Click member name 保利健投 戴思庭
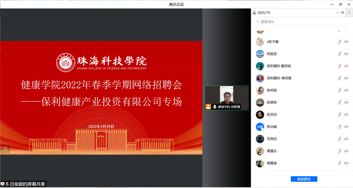This screenshot has height=188, width=353. coord(279,66)
